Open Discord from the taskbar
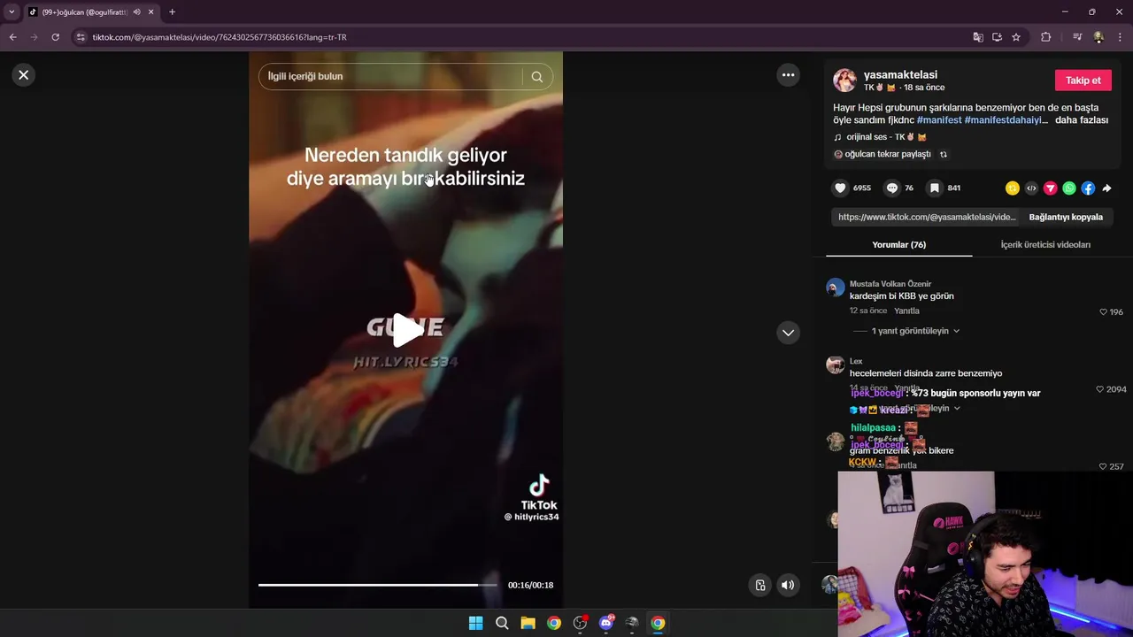This screenshot has width=1133, height=637. tap(606, 623)
